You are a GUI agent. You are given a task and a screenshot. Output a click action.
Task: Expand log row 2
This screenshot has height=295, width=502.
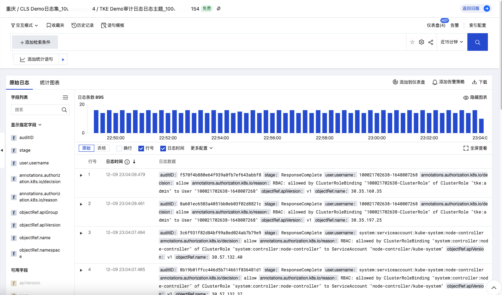tap(81, 204)
